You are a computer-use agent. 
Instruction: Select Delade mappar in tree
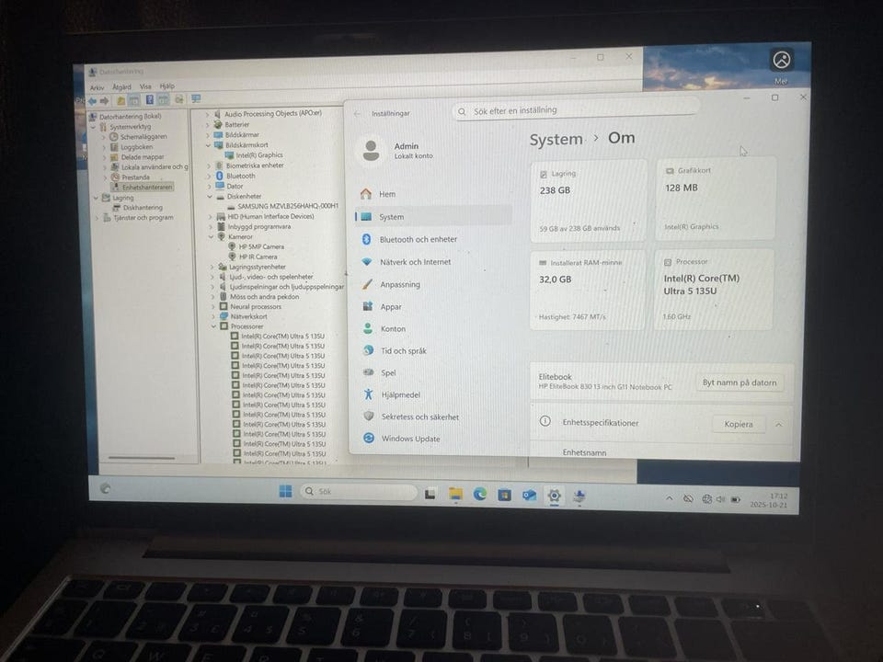(x=143, y=157)
